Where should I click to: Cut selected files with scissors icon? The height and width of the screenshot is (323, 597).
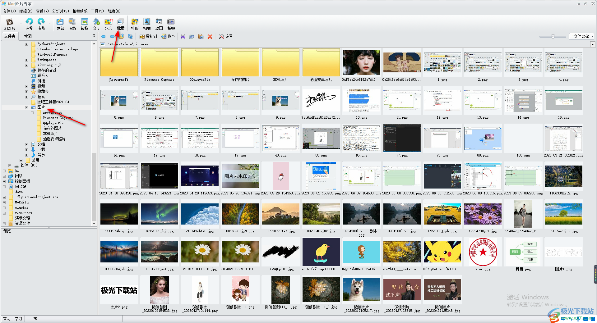coord(183,36)
